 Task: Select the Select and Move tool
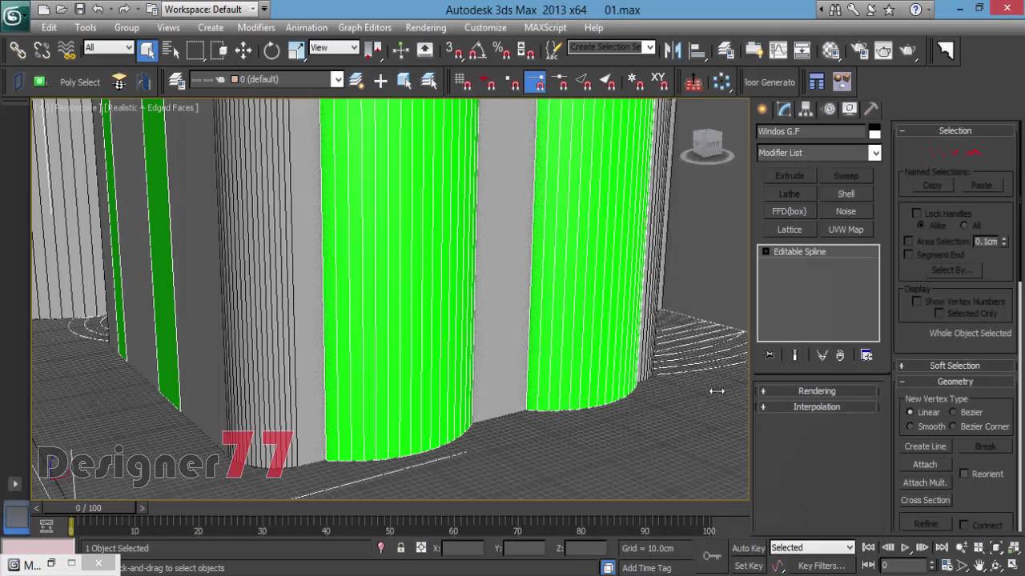point(243,50)
